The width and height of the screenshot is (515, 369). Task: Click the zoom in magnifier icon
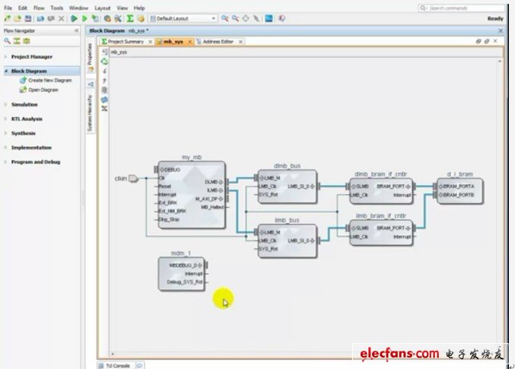[x=225, y=17]
